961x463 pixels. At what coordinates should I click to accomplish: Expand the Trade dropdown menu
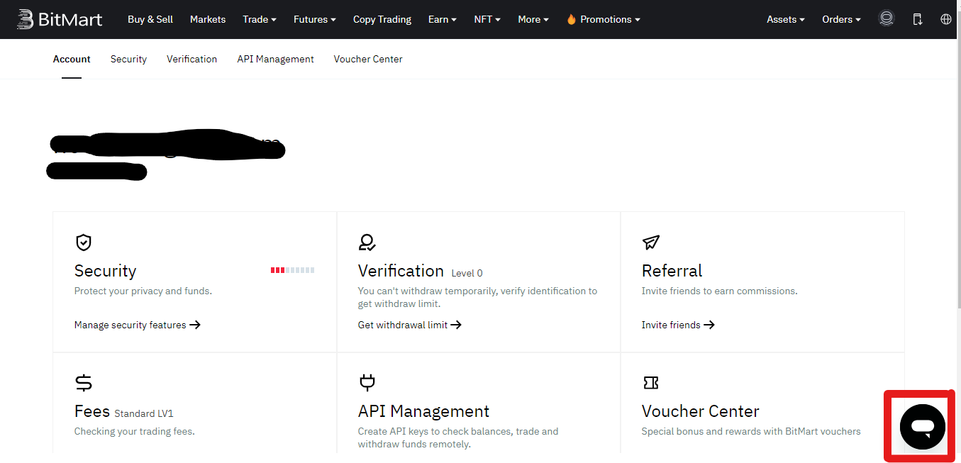pos(259,19)
